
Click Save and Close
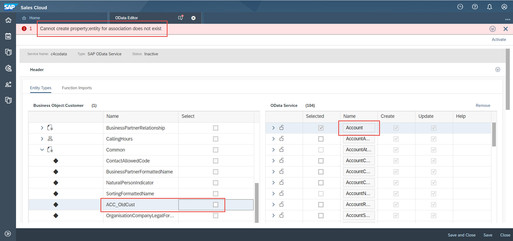click(461, 235)
